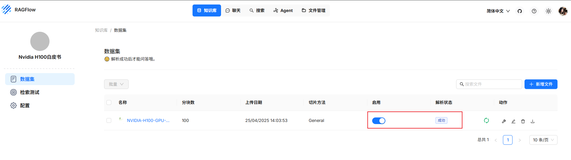Rename the file using the pencil icon
The width and height of the screenshot is (571, 160).
pos(513,121)
